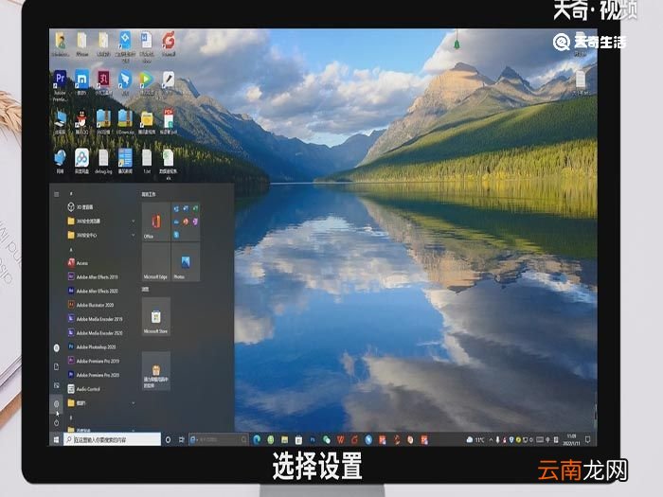663x497 pixels.
Task: Expand the first 360 folder chevron
Action: coord(134,221)
